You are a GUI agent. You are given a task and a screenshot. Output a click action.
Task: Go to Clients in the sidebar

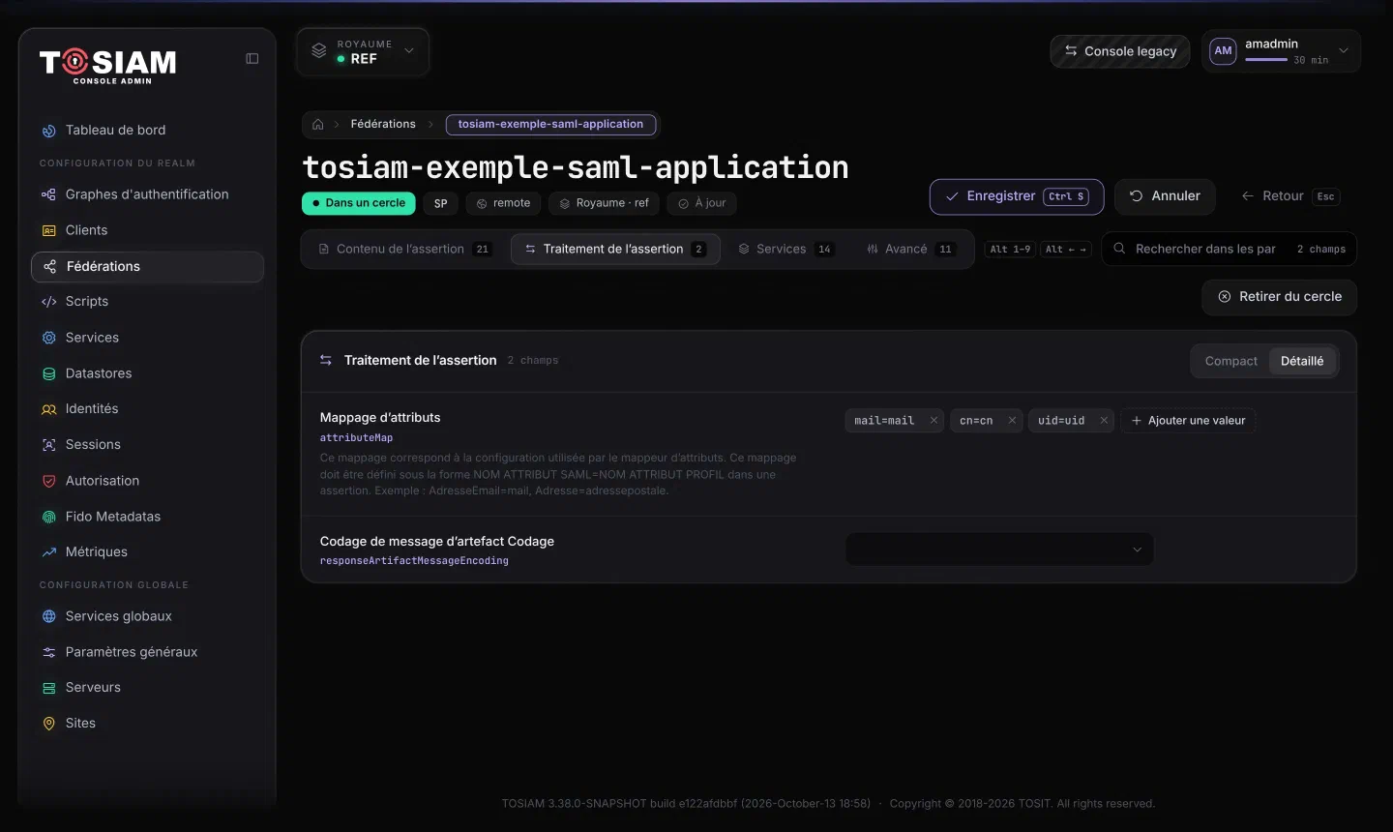pos(147,230)
